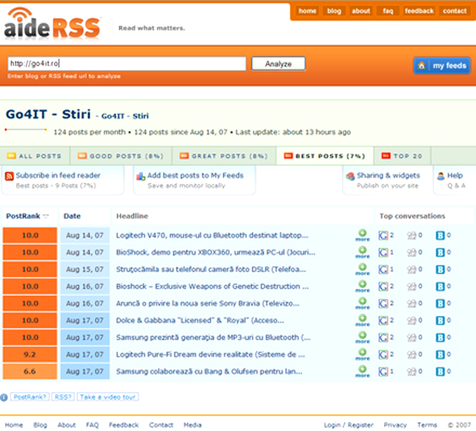476x431 pixels.
Task: Open the Top 20 tab
Action: point(402,156)
